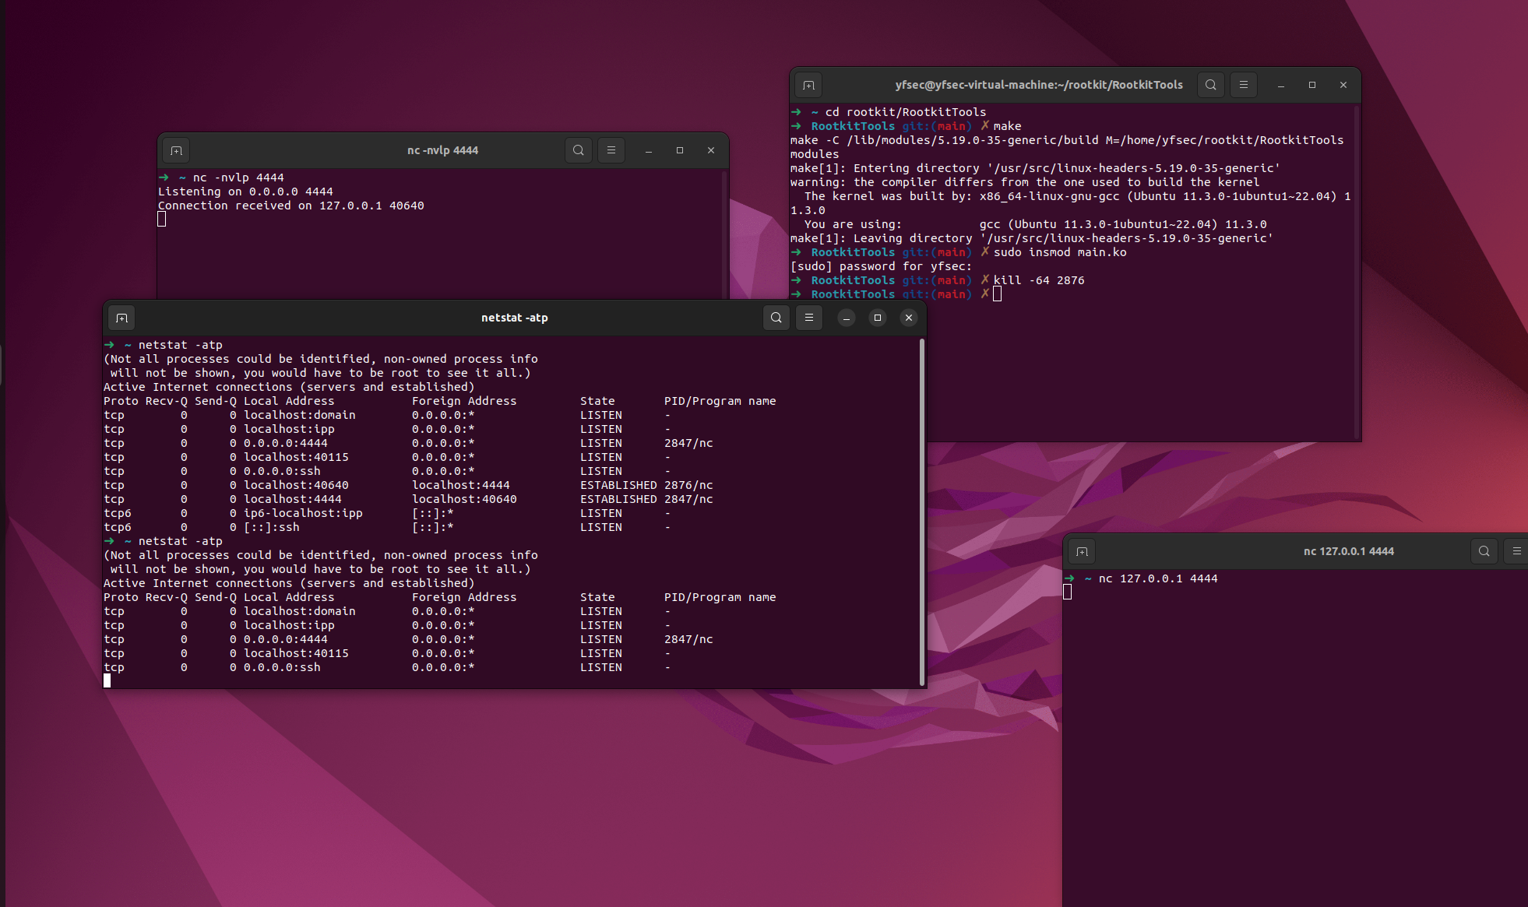Image resolution: width=1528 pixels, height=907 pixels.
Task: Open hamburger menu in netstat -atp window
Action: pos(809,318)
